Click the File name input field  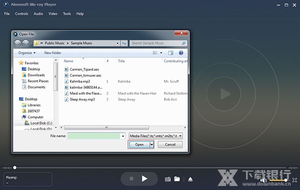click(94, 136)
